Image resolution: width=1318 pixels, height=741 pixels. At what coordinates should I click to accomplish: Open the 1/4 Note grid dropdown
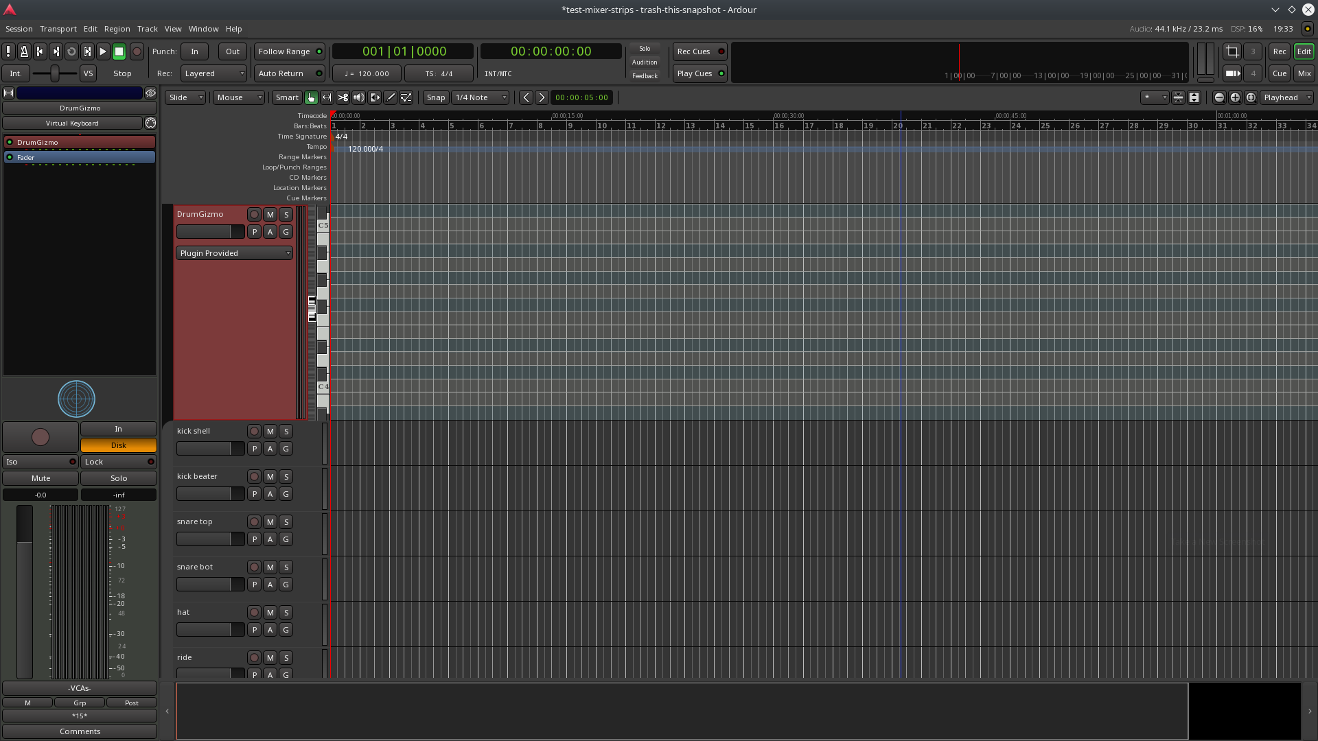480,97
